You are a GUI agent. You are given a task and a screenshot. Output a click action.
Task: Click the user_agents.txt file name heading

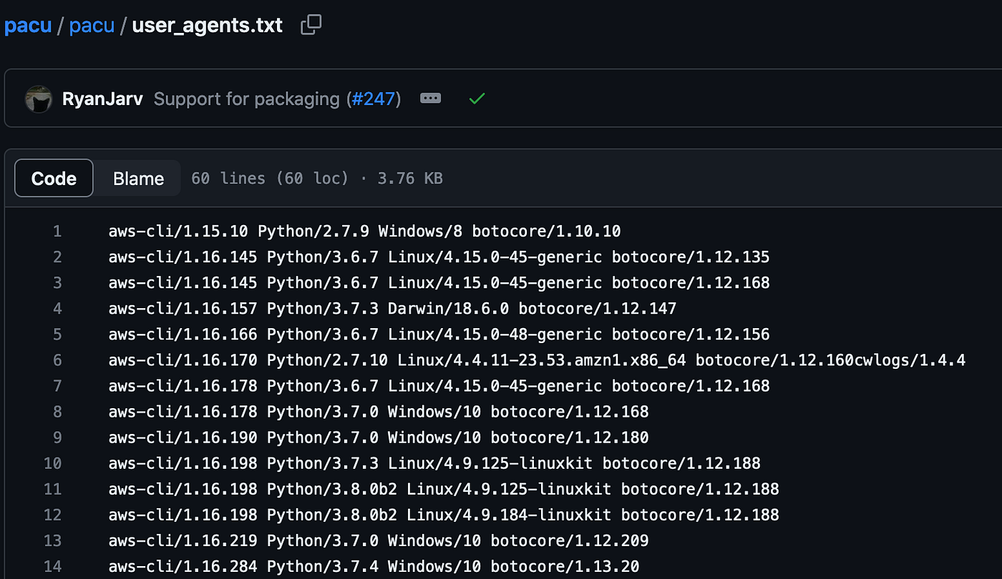(x=208, y=26)
